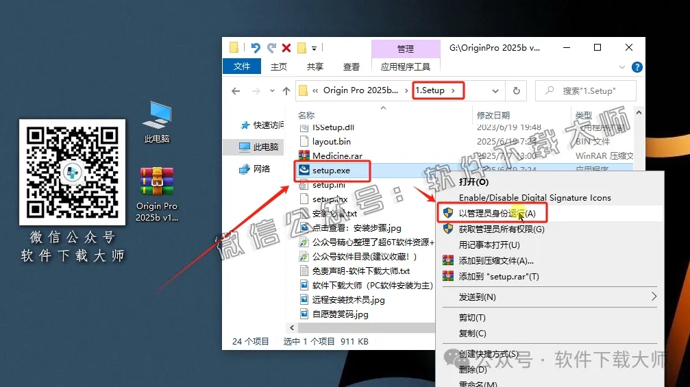Screen dimensions: 690x387
Task: Refresh the folder view
Action: pyautogui.click(x=516, y=90)
